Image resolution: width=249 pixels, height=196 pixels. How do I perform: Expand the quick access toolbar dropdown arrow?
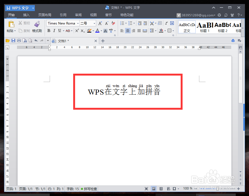pyautogui.click(x=48, y=41)
